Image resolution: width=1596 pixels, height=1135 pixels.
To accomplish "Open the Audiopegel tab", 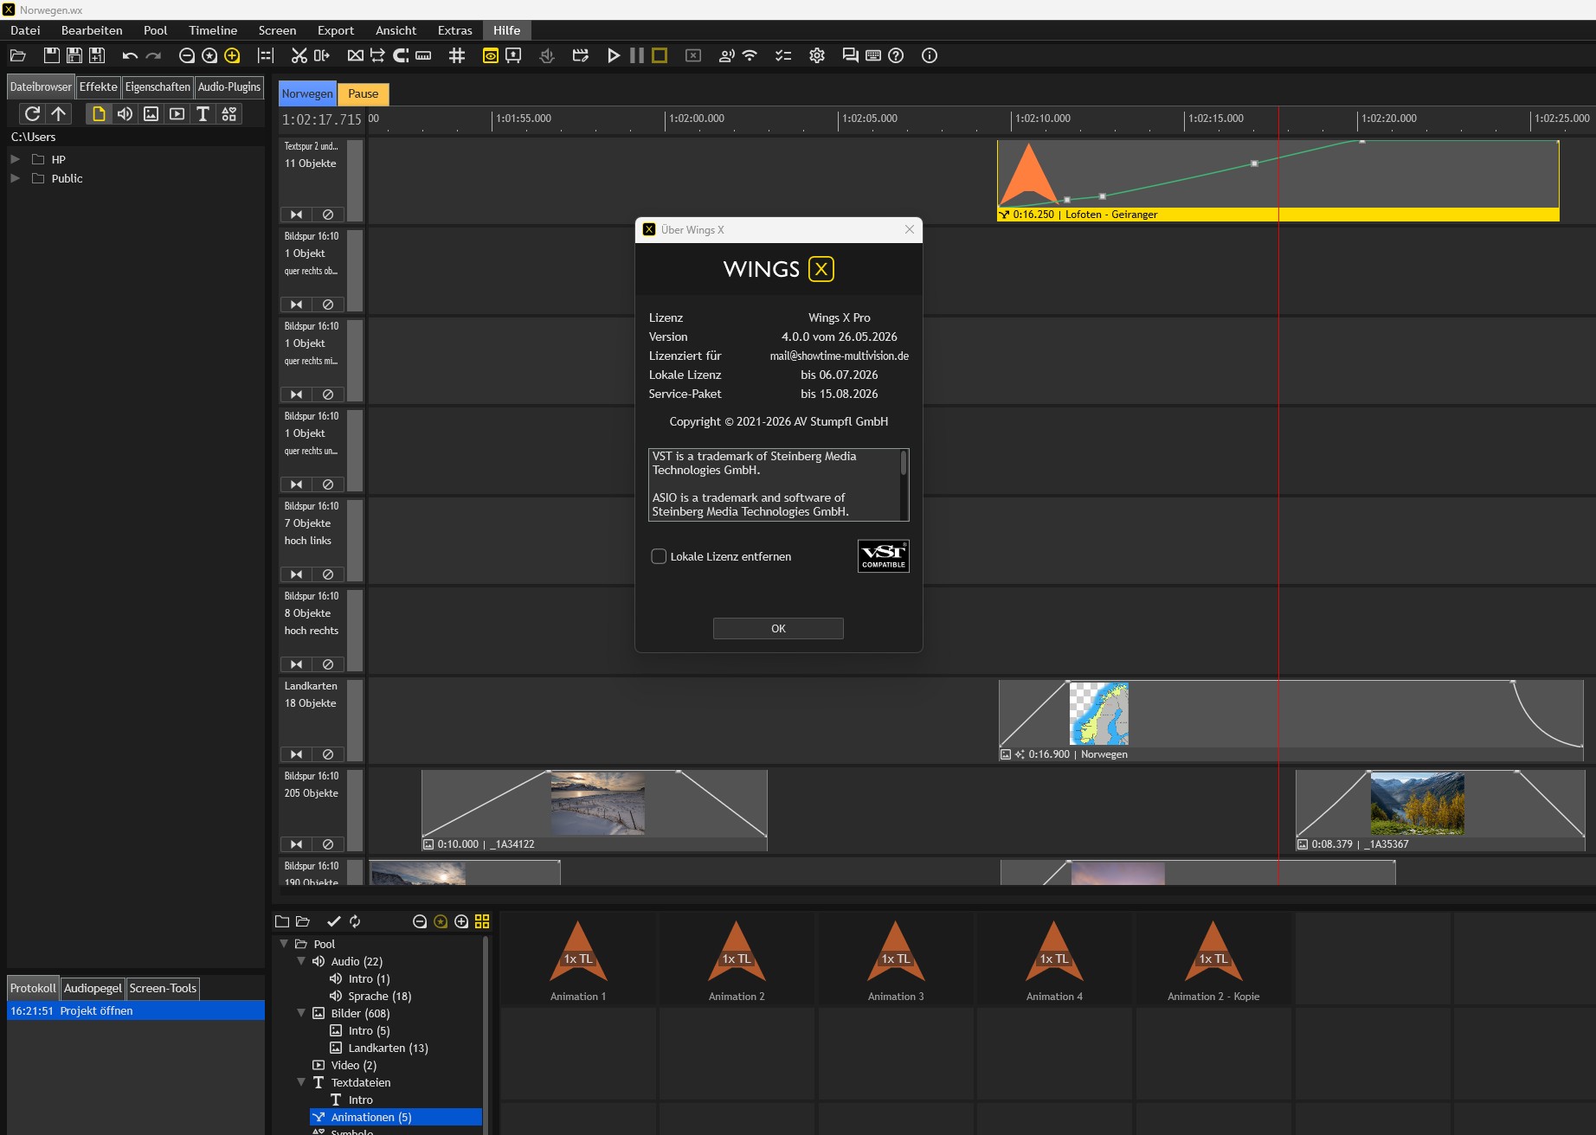I will 93,988.
